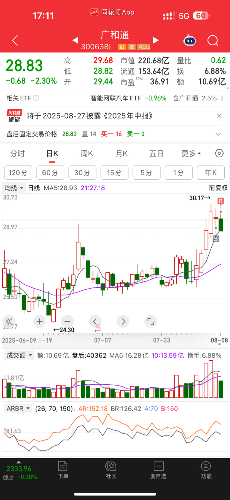
Task: Tap the 30.17 high price label
Action: point(200,198)
